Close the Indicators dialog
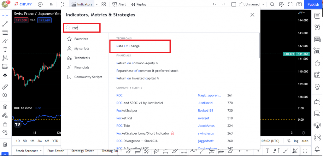 click(x=252, y=15)
